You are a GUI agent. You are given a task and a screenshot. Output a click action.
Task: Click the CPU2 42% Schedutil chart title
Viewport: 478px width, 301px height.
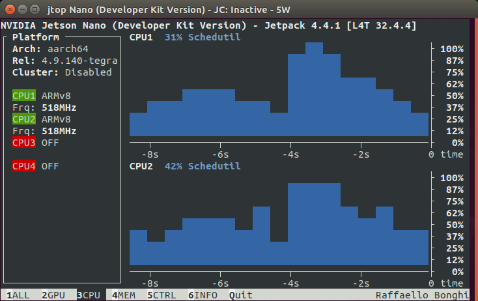(185, 166)
